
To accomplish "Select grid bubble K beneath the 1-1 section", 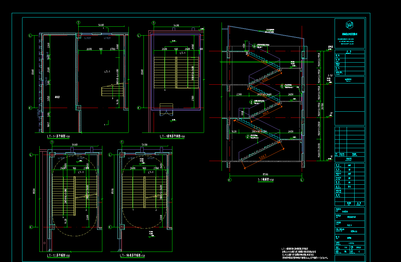I will tap(229, 180).
